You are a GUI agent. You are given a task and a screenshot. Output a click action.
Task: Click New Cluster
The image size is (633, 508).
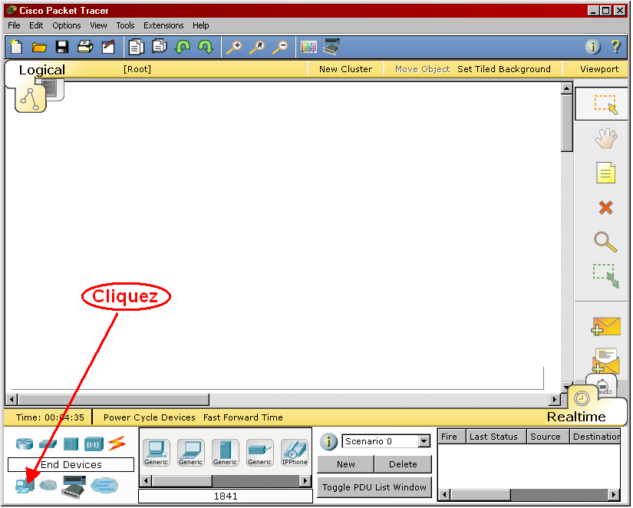coord(345,69)
